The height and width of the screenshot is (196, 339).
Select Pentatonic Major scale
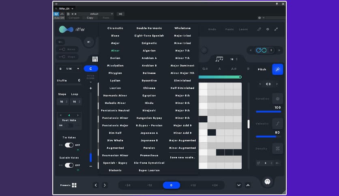[115, 126]
